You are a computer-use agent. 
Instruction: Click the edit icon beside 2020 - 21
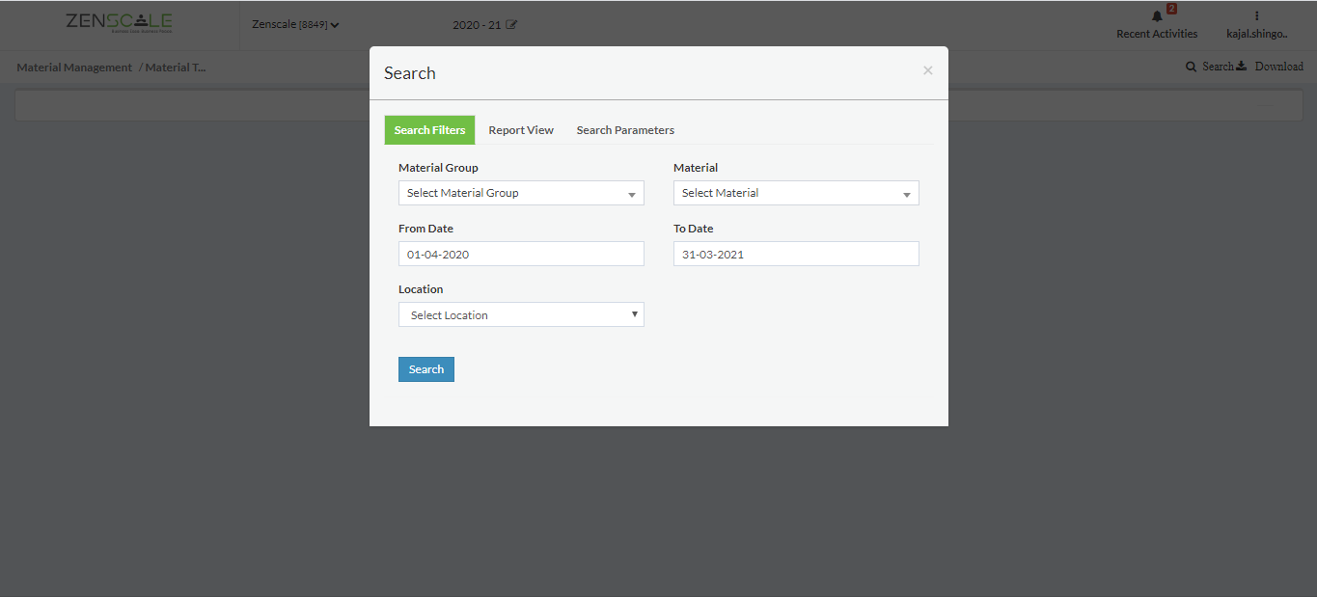click(x=511, y=25)
